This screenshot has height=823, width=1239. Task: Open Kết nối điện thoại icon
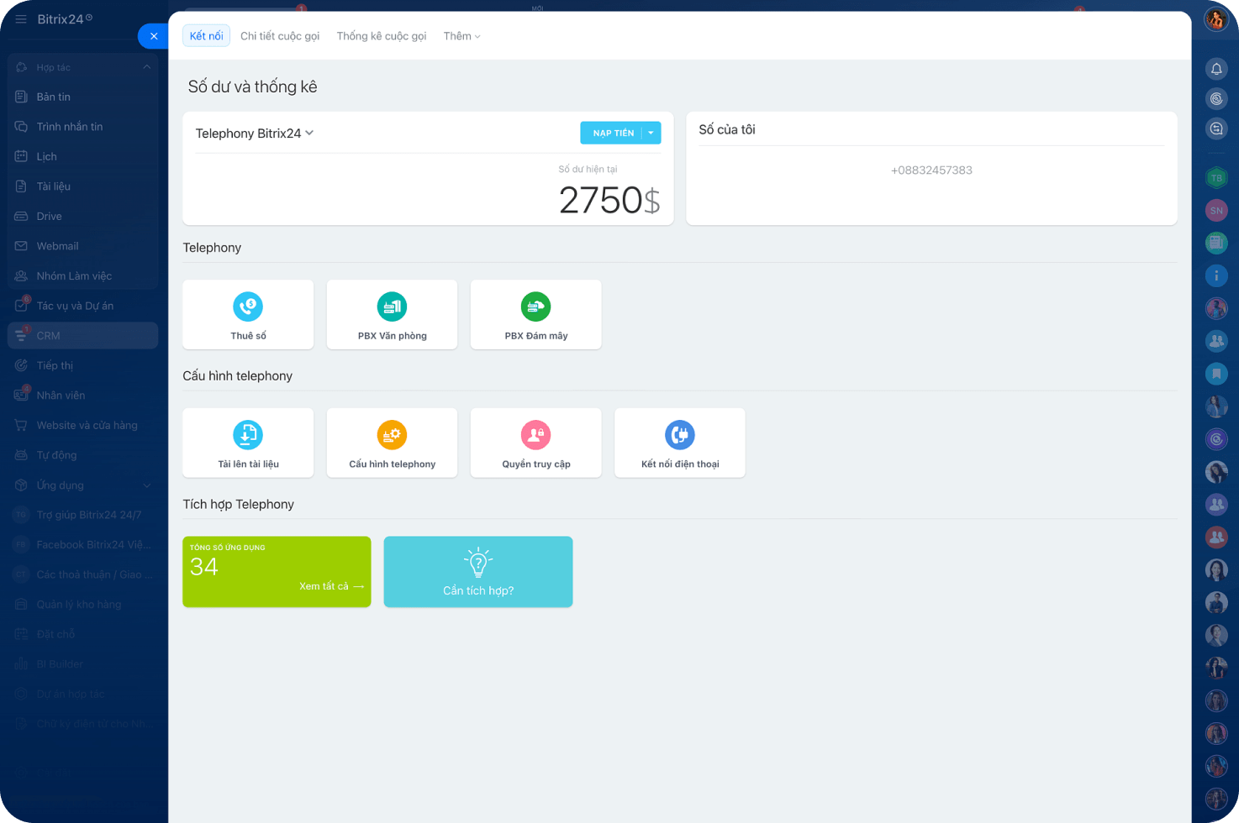(x=679, y=435)
